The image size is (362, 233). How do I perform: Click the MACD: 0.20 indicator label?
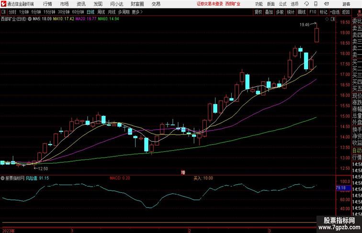pyautogui.click(x=120, y=178)
